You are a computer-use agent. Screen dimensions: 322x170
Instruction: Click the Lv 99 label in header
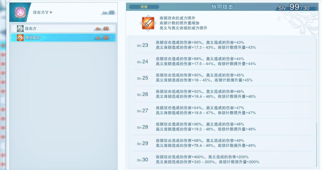click(109, 13)
